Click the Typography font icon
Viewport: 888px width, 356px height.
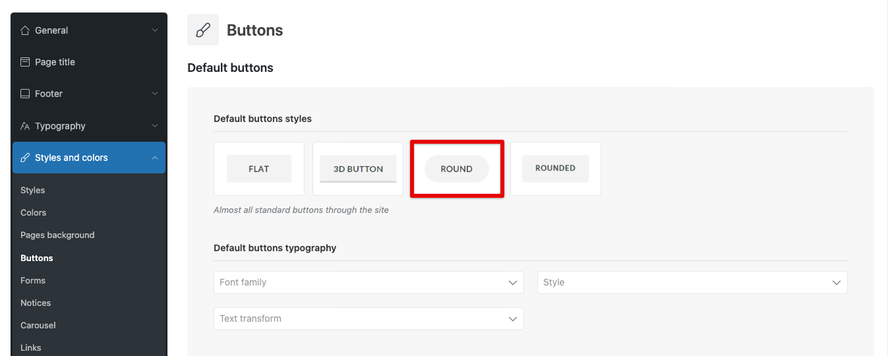pyautogui.click(x=25, y=126)
